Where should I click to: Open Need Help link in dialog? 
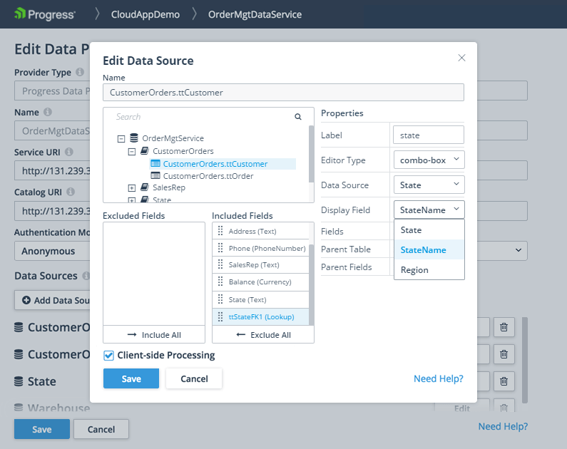tap(439, 378)
